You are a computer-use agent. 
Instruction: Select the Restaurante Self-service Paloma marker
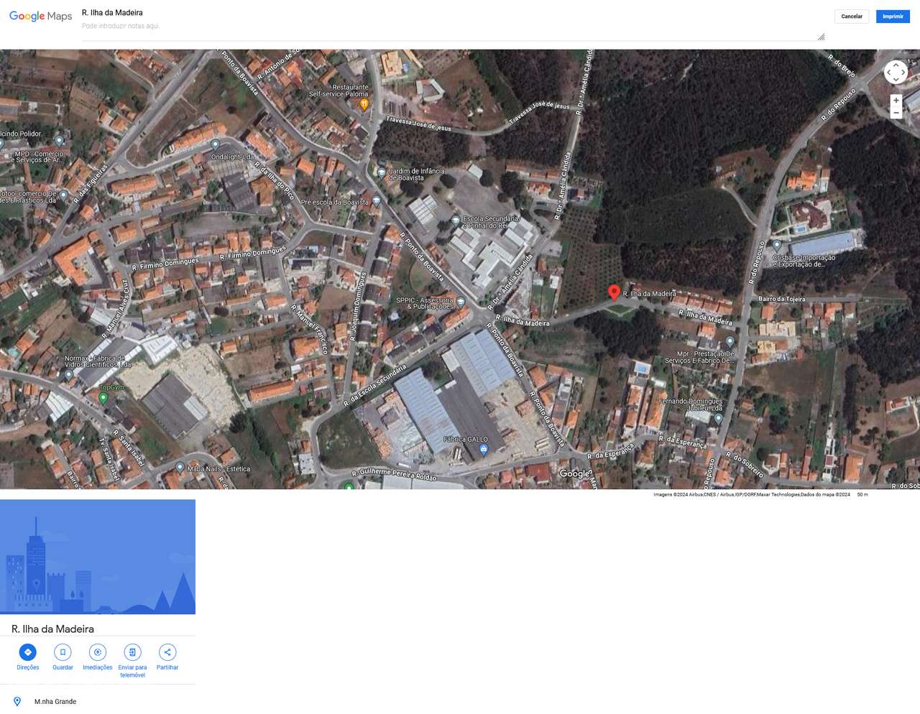pos(363,103)
